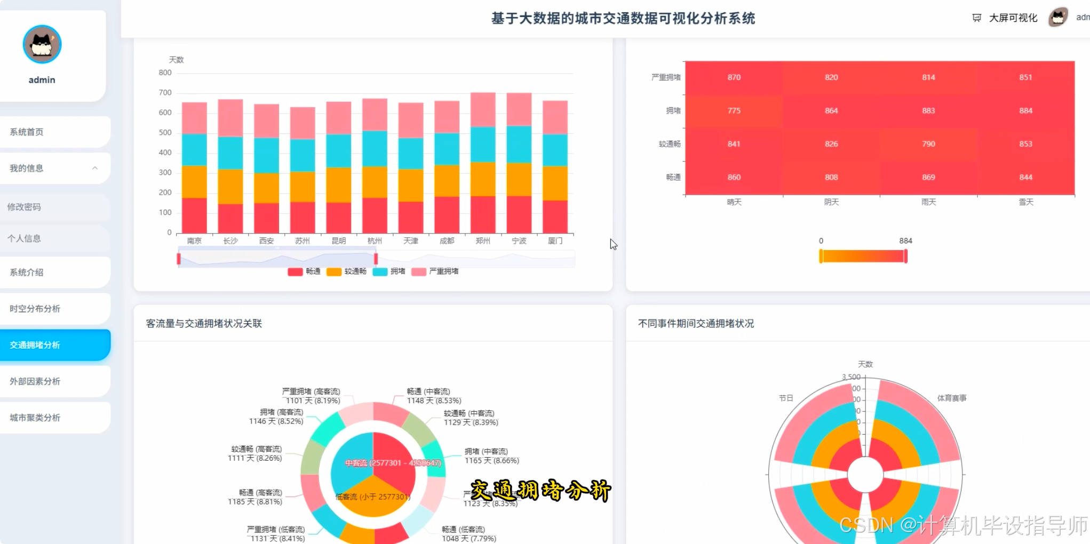This screenshot has width=1090, height=544.
Task: Click heatmap cell 808 in 阴天 column
Action: tap(831, 178)
